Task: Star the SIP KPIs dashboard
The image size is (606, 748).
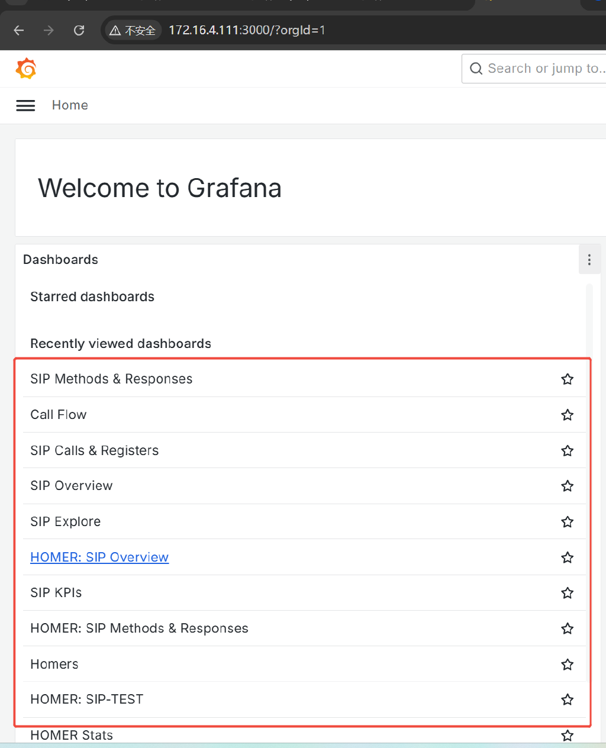Action: [x=567, y=593]
